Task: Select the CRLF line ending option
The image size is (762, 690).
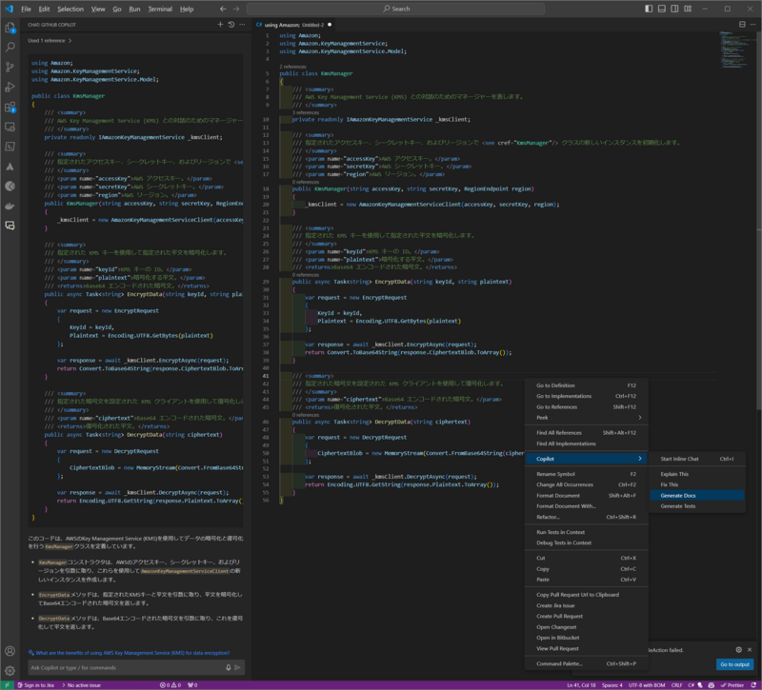Action: [677, 685]
